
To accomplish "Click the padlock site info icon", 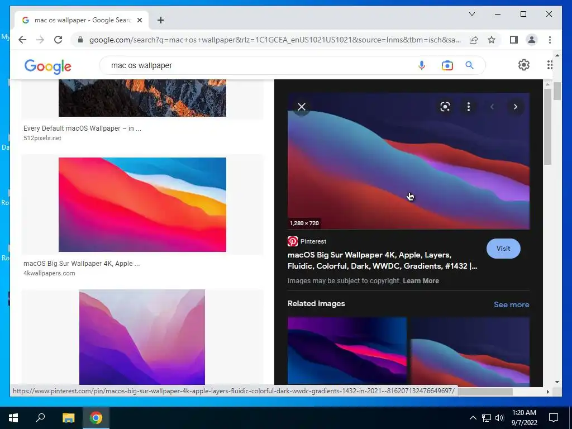I will click(x=80, y=40).
